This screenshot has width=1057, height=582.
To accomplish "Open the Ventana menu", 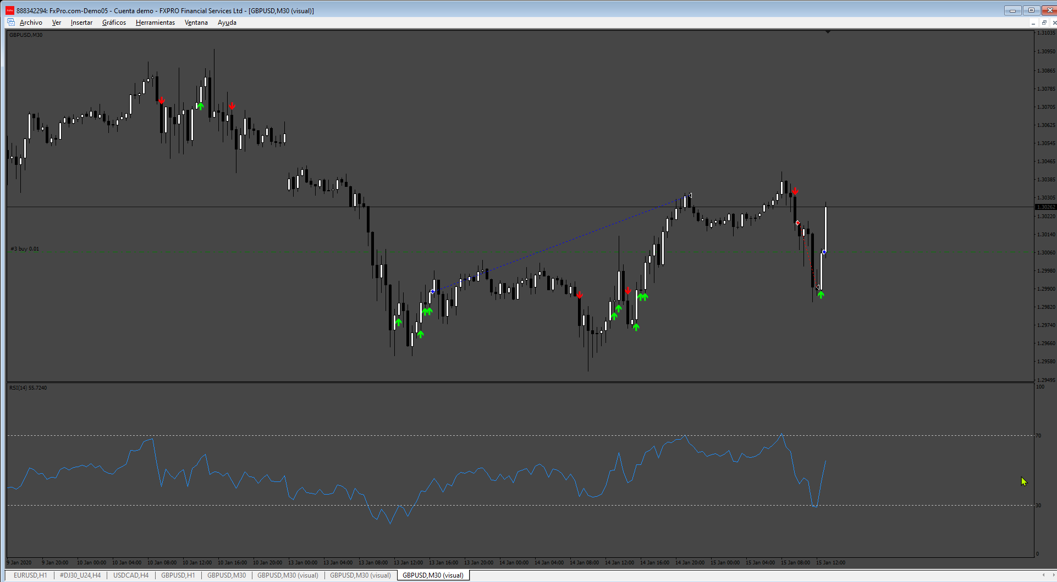I will 196,23.
